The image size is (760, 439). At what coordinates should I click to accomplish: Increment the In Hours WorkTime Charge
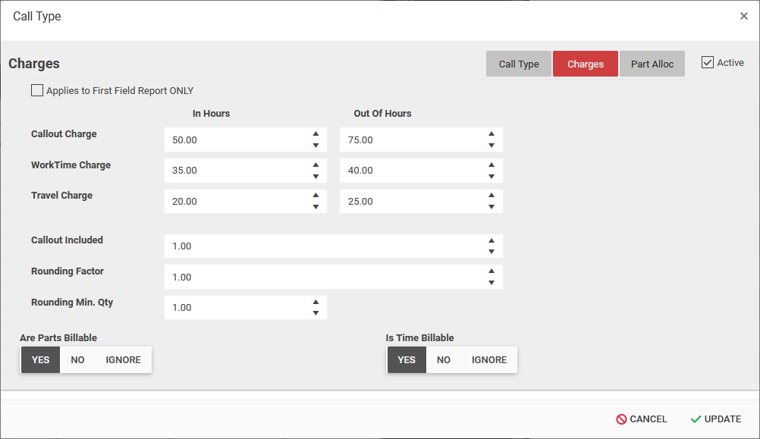point(316,165)
